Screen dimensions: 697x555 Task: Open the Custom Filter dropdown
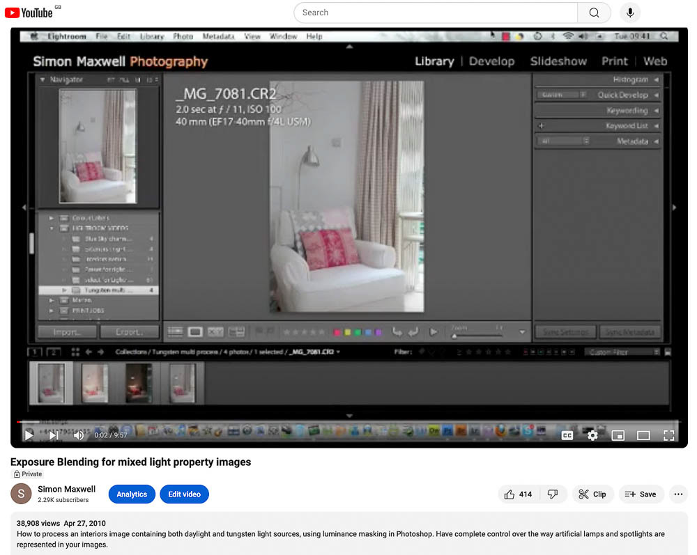pyautogui.click(x=622, y=352)
